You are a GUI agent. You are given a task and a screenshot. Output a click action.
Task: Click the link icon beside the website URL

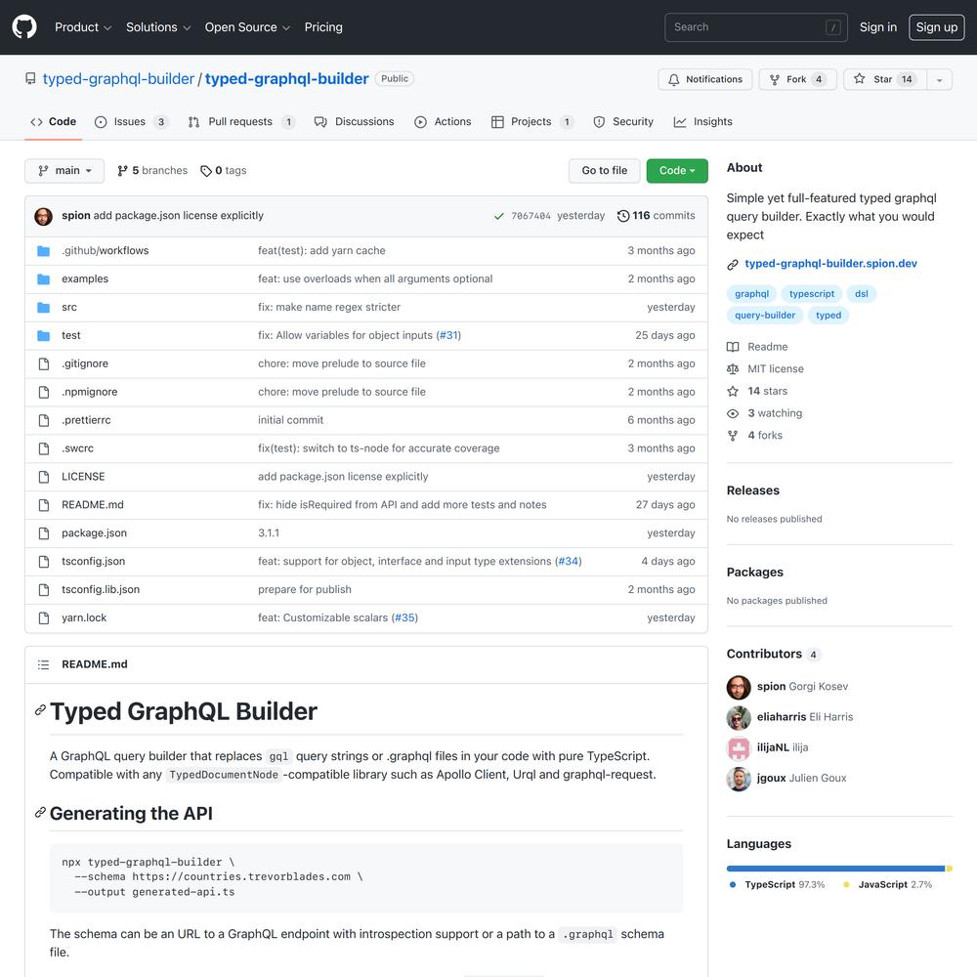(733, 265)
